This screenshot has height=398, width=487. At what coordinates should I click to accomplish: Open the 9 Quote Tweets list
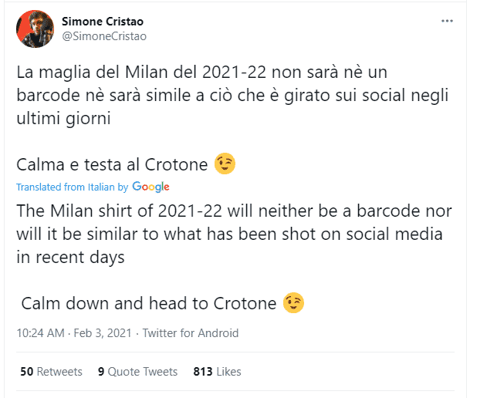[x=137, y=372]
